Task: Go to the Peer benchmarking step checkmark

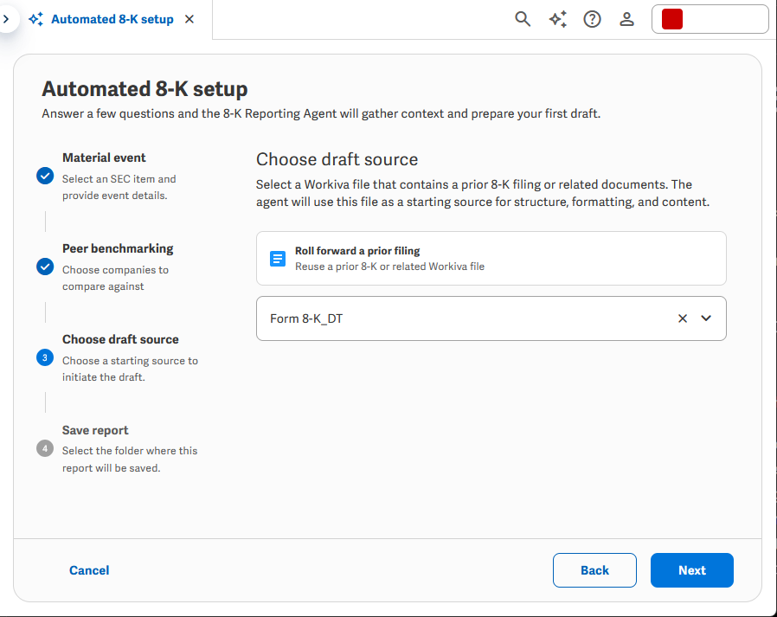Action: [x=45, y=267]
